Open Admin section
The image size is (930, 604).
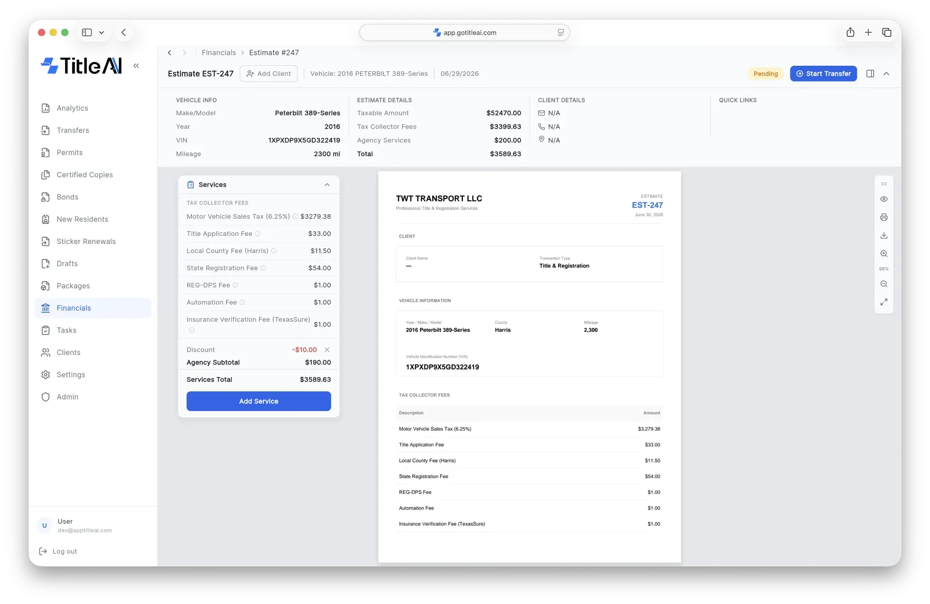click(67, 397)
